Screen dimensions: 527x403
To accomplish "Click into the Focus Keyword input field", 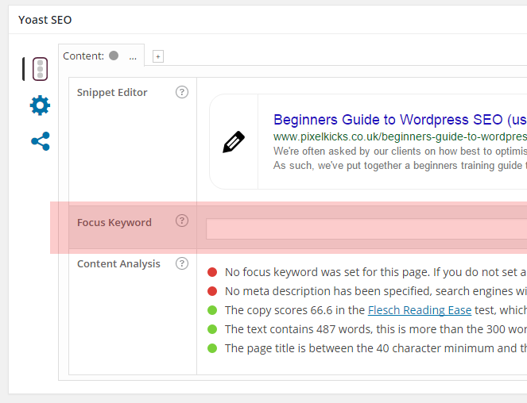I will (x=366, y=228).
